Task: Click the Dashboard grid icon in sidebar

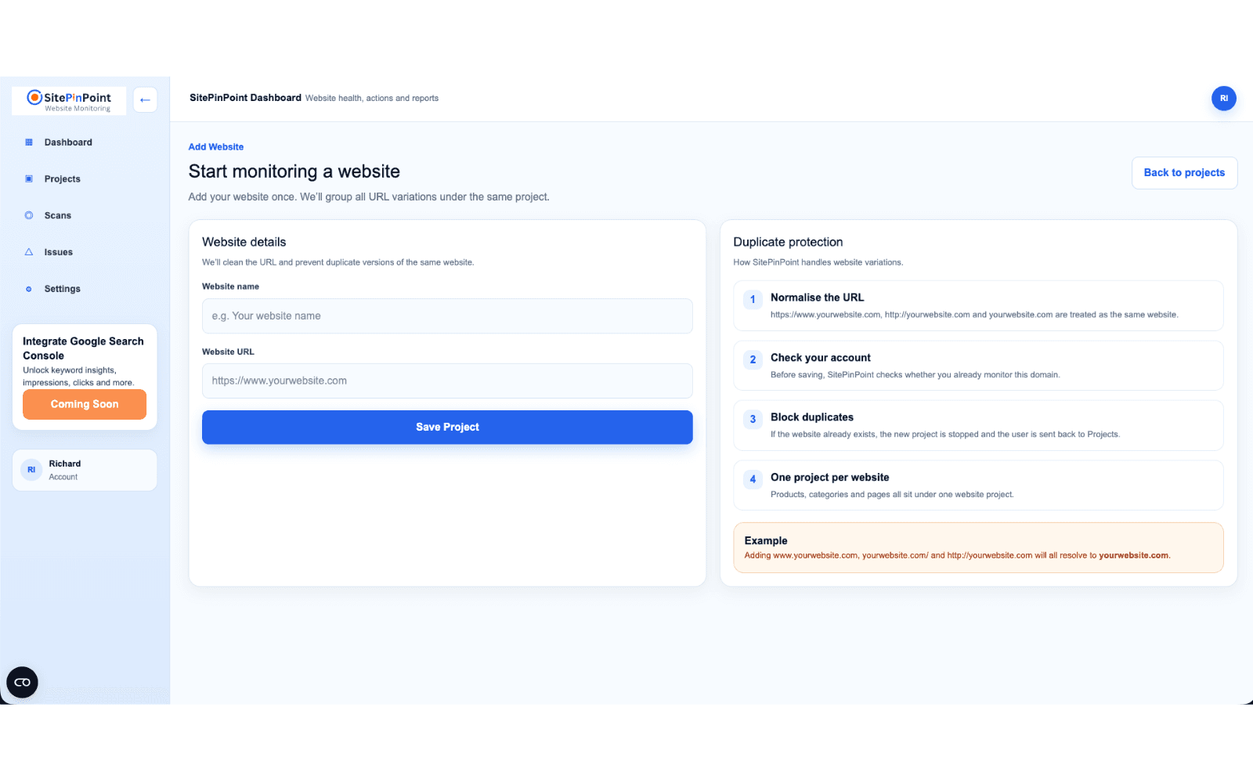Action: (29, 143)
